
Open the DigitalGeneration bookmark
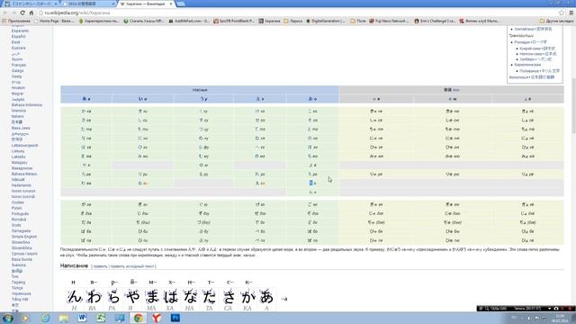325,21
